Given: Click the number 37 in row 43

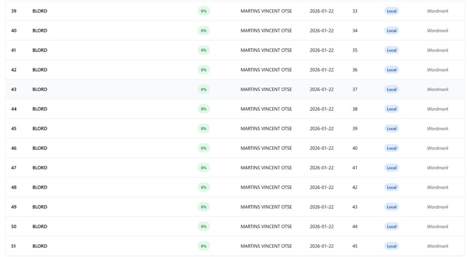Looking at the screenshot, I should [x=355, y=89].
